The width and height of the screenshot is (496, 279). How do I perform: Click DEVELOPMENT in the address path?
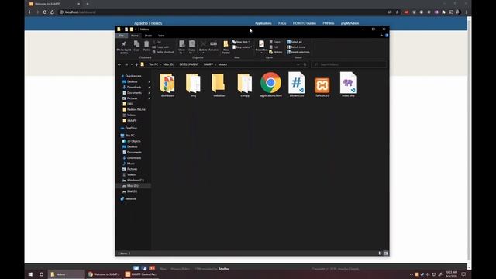[189, 64]
